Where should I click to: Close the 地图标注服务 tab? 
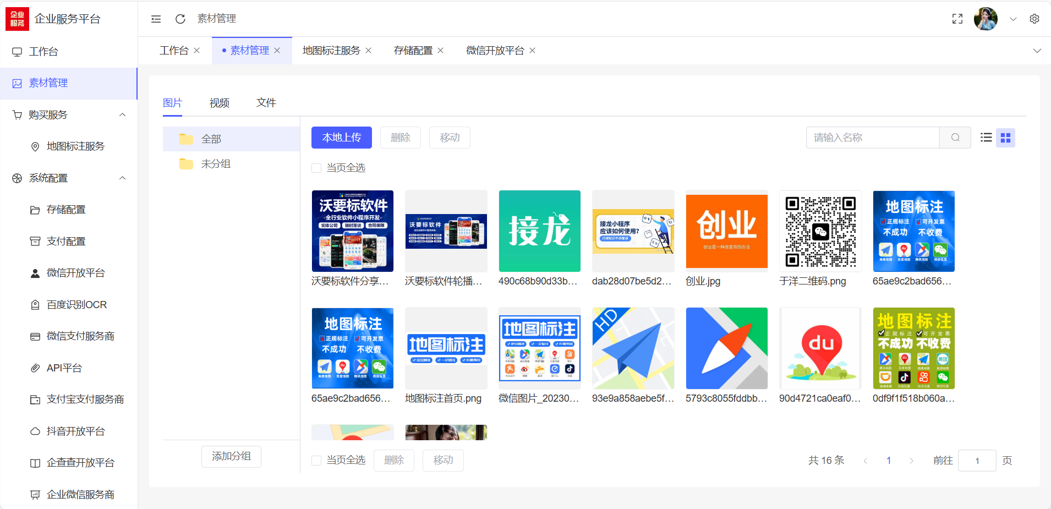coord(369,51)
